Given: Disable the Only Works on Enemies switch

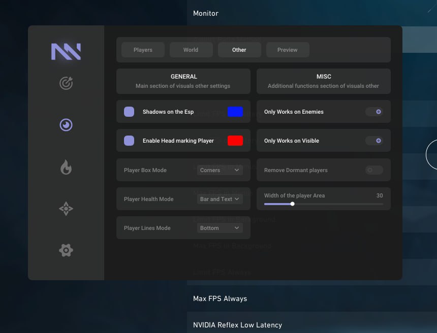Looking at the screenshot, I should click(x=374, y=112).
